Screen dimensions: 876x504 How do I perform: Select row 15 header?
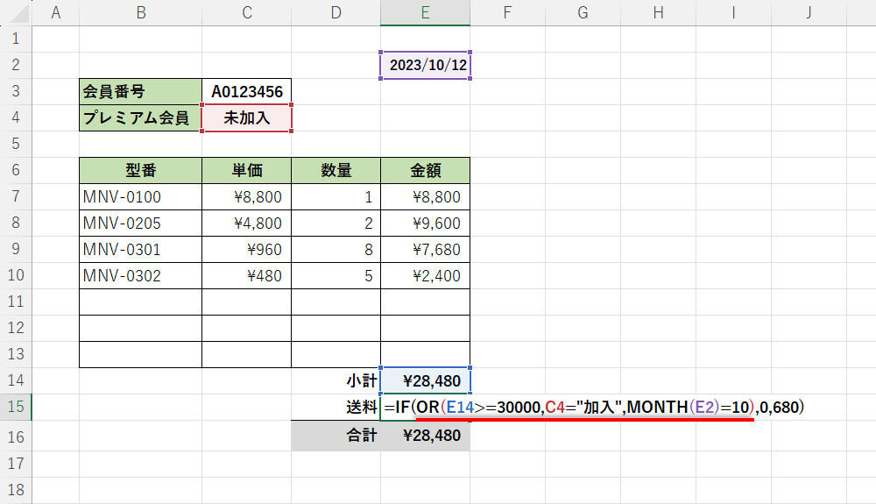pos(16,407)
